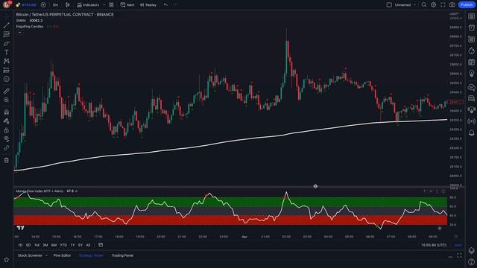This screenshot has width=477, height=268.
Task: Open the 5m timeframe interval selector
Action: coord(55,5)
